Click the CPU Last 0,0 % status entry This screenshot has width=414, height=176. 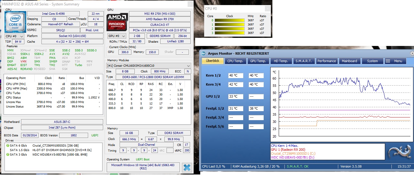(x=213, y=166)
